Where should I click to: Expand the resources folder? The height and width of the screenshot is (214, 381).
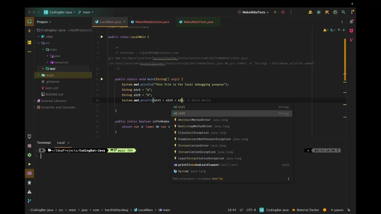click(x=47, y=62)
